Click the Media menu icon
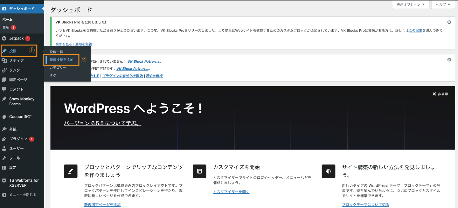The width and height of the screenshot is (458, 208). pyautogui.click(x=4, y=60)
